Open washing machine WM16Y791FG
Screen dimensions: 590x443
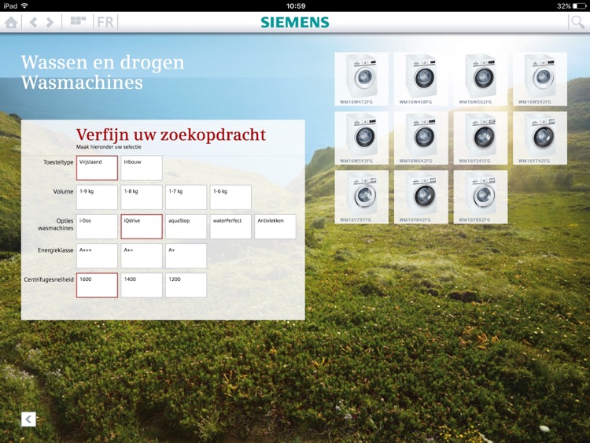362,197
